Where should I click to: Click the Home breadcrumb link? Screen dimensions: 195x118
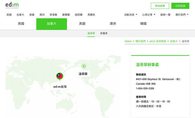[x=128, y=41]
